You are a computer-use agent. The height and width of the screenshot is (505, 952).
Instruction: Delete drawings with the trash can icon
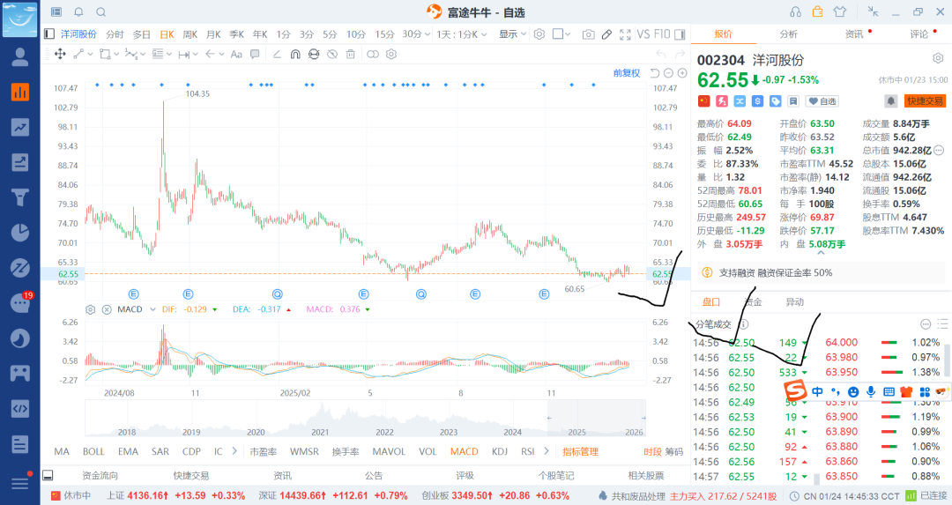click(350, 54)
